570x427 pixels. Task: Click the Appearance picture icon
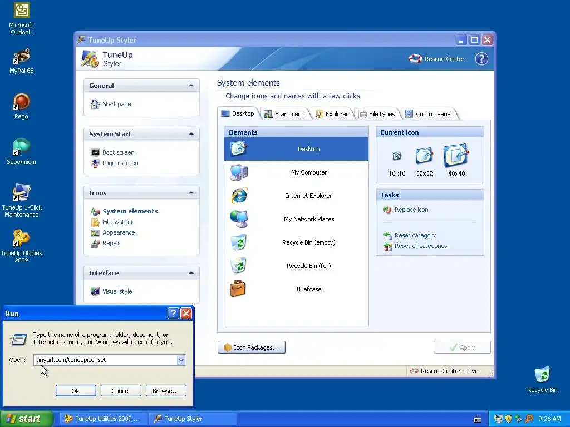click(95, 233)
